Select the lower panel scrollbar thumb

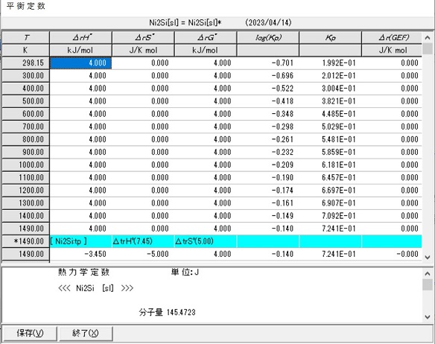pos(428,284)
